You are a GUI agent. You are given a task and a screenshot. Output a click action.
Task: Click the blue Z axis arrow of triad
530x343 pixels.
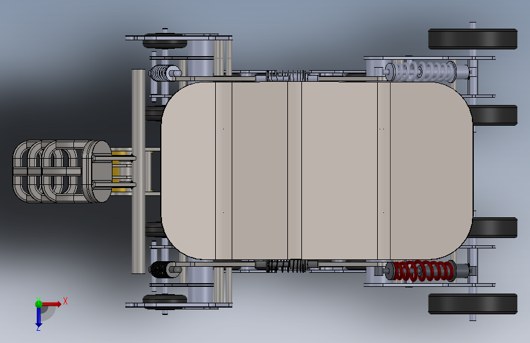[x=39, y=317]
